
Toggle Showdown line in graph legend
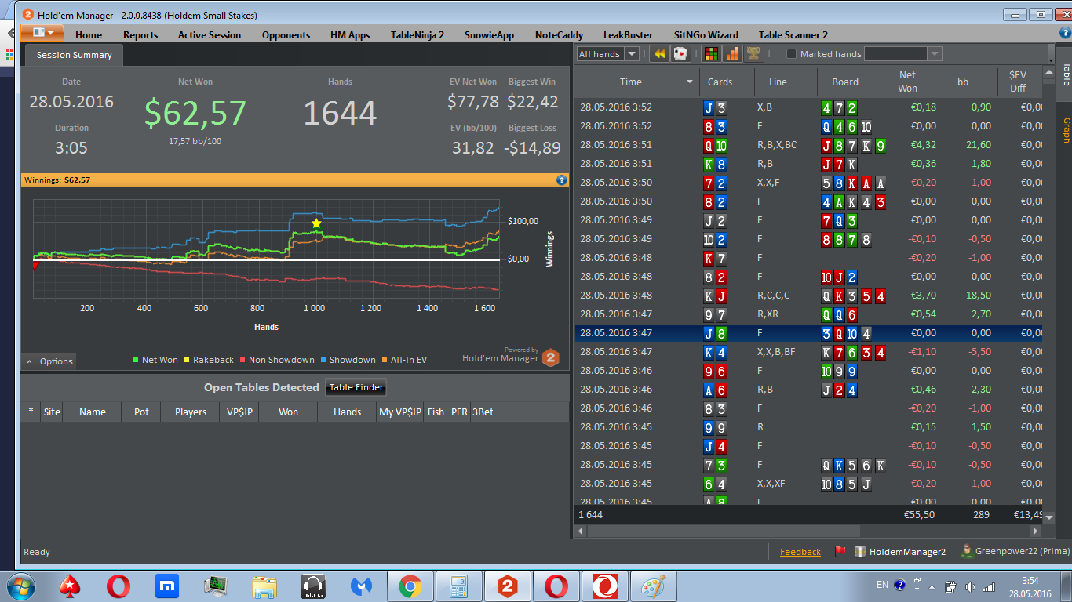click(x=348, y=360)
